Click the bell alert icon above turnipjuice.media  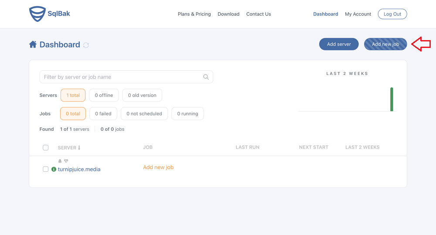click(60, 161)
